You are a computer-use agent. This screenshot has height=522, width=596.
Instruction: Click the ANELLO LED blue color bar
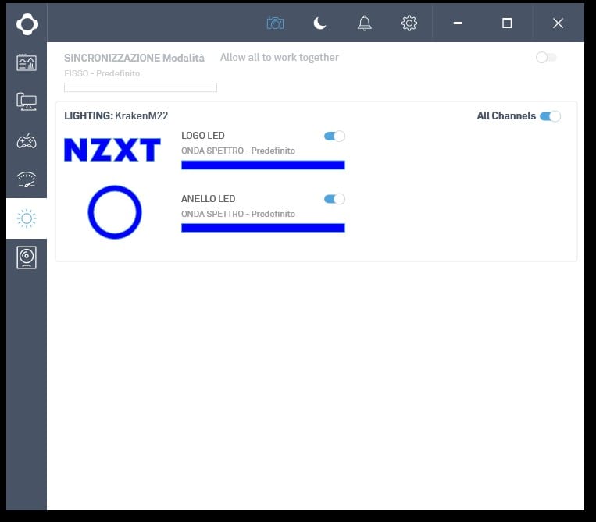(263, 228)
